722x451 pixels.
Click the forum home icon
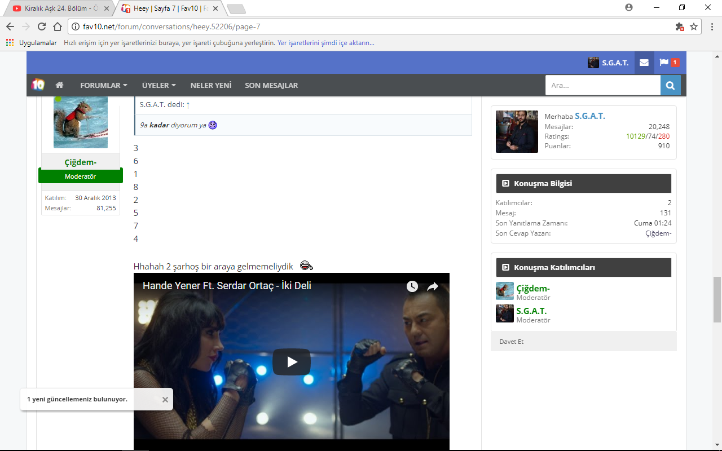pyautogui.click(x=59, y=85)
